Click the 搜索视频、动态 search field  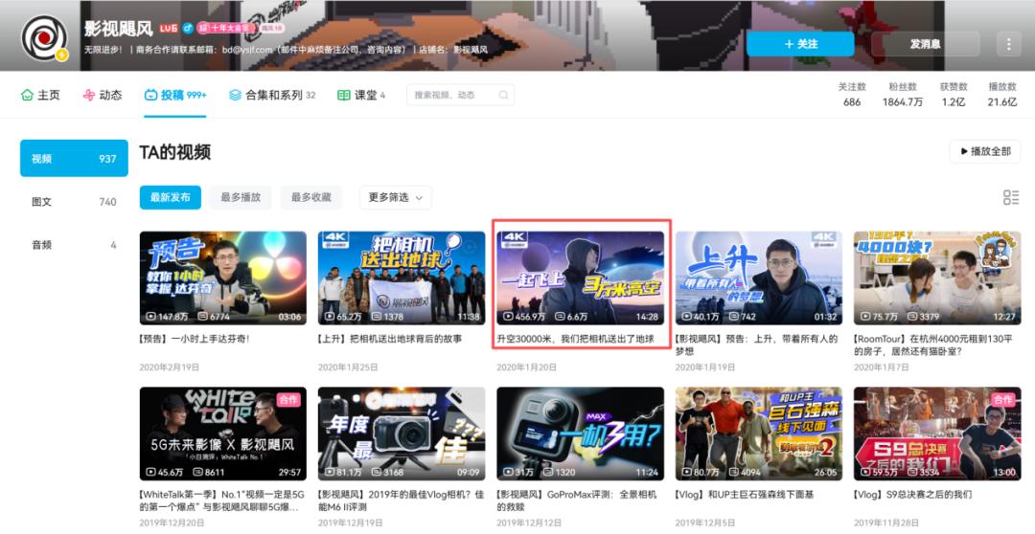[461, 95]
